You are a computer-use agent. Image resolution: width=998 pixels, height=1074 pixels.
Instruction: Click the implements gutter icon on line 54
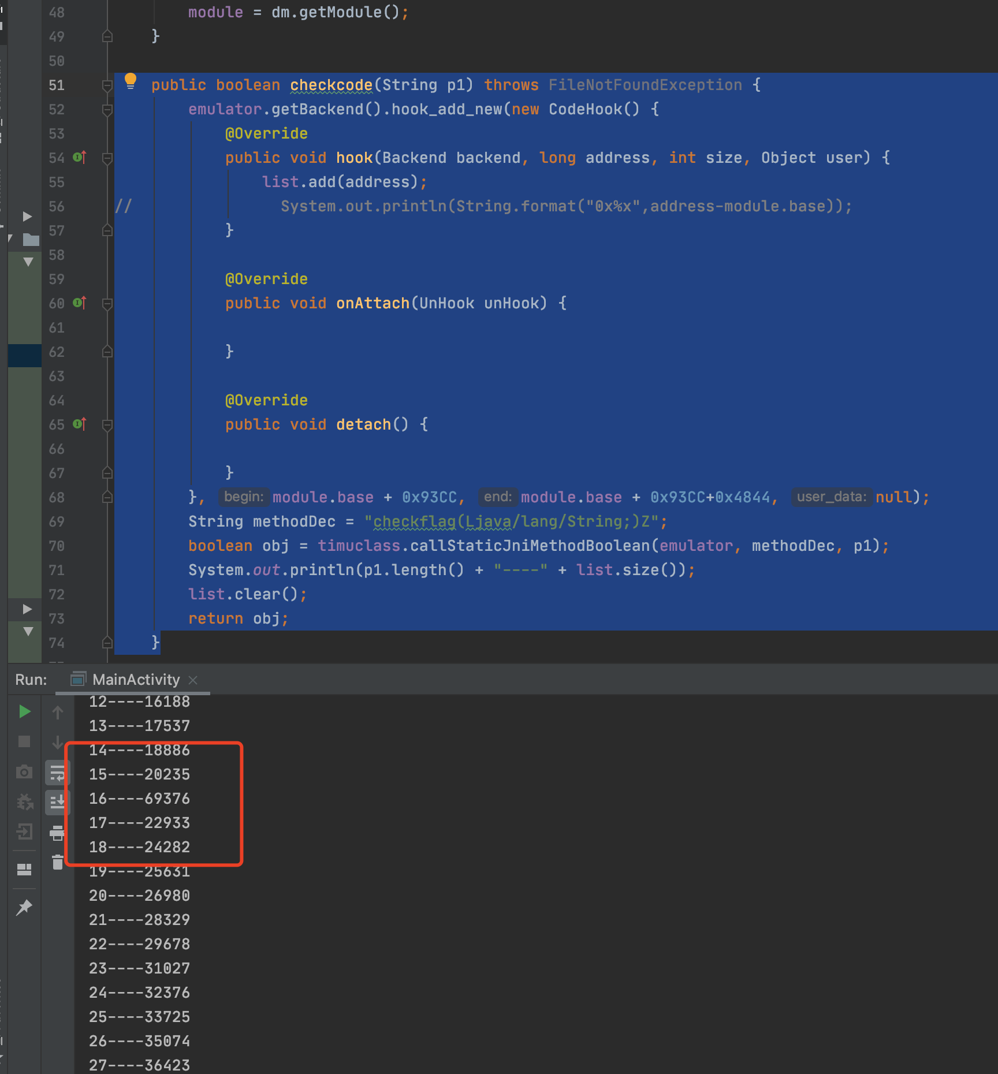coord(80,157)
